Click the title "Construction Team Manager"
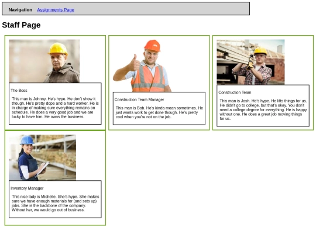This screenshot has height=237, width=316. point(139,99)
